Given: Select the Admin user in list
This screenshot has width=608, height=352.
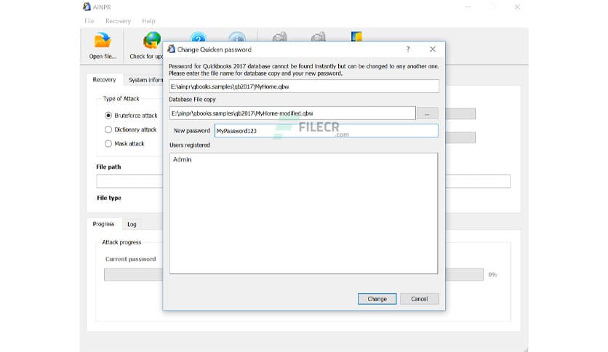Looking at the screenshot, I should 183,159.
